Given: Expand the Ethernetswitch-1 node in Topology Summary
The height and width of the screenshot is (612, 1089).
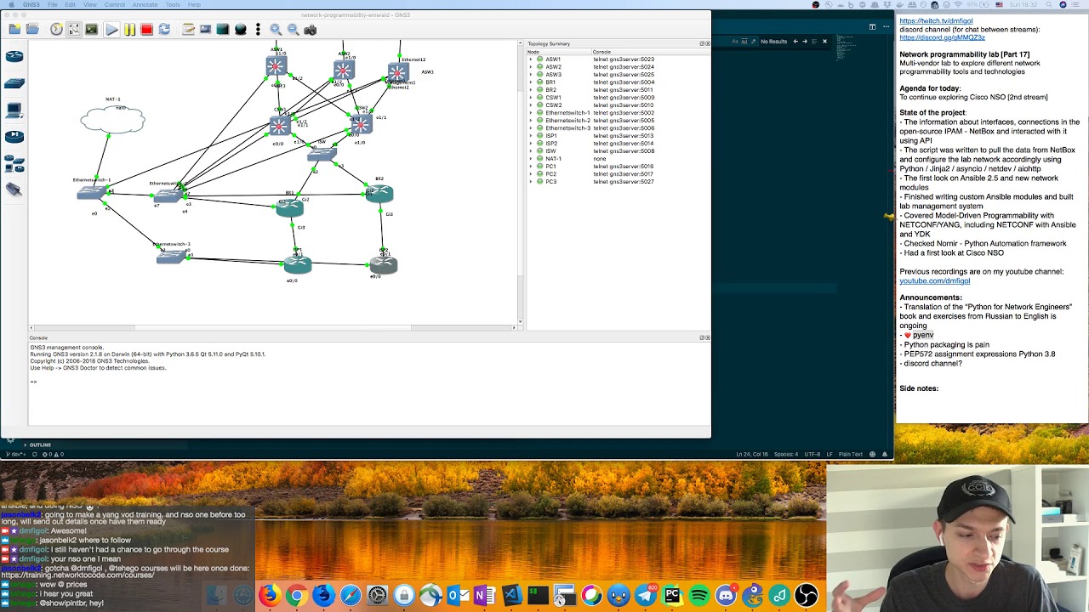Looking at the screenshot, I should click(531, 113).
